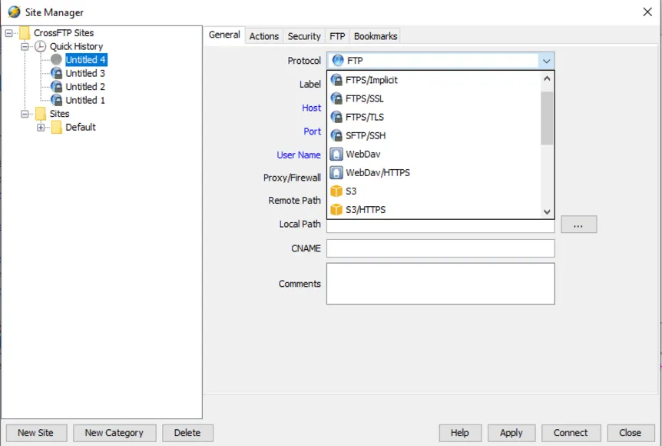Click the lock icon beside Untitled 3
Viewport: 662px width, 446px height.
[56, 73]
